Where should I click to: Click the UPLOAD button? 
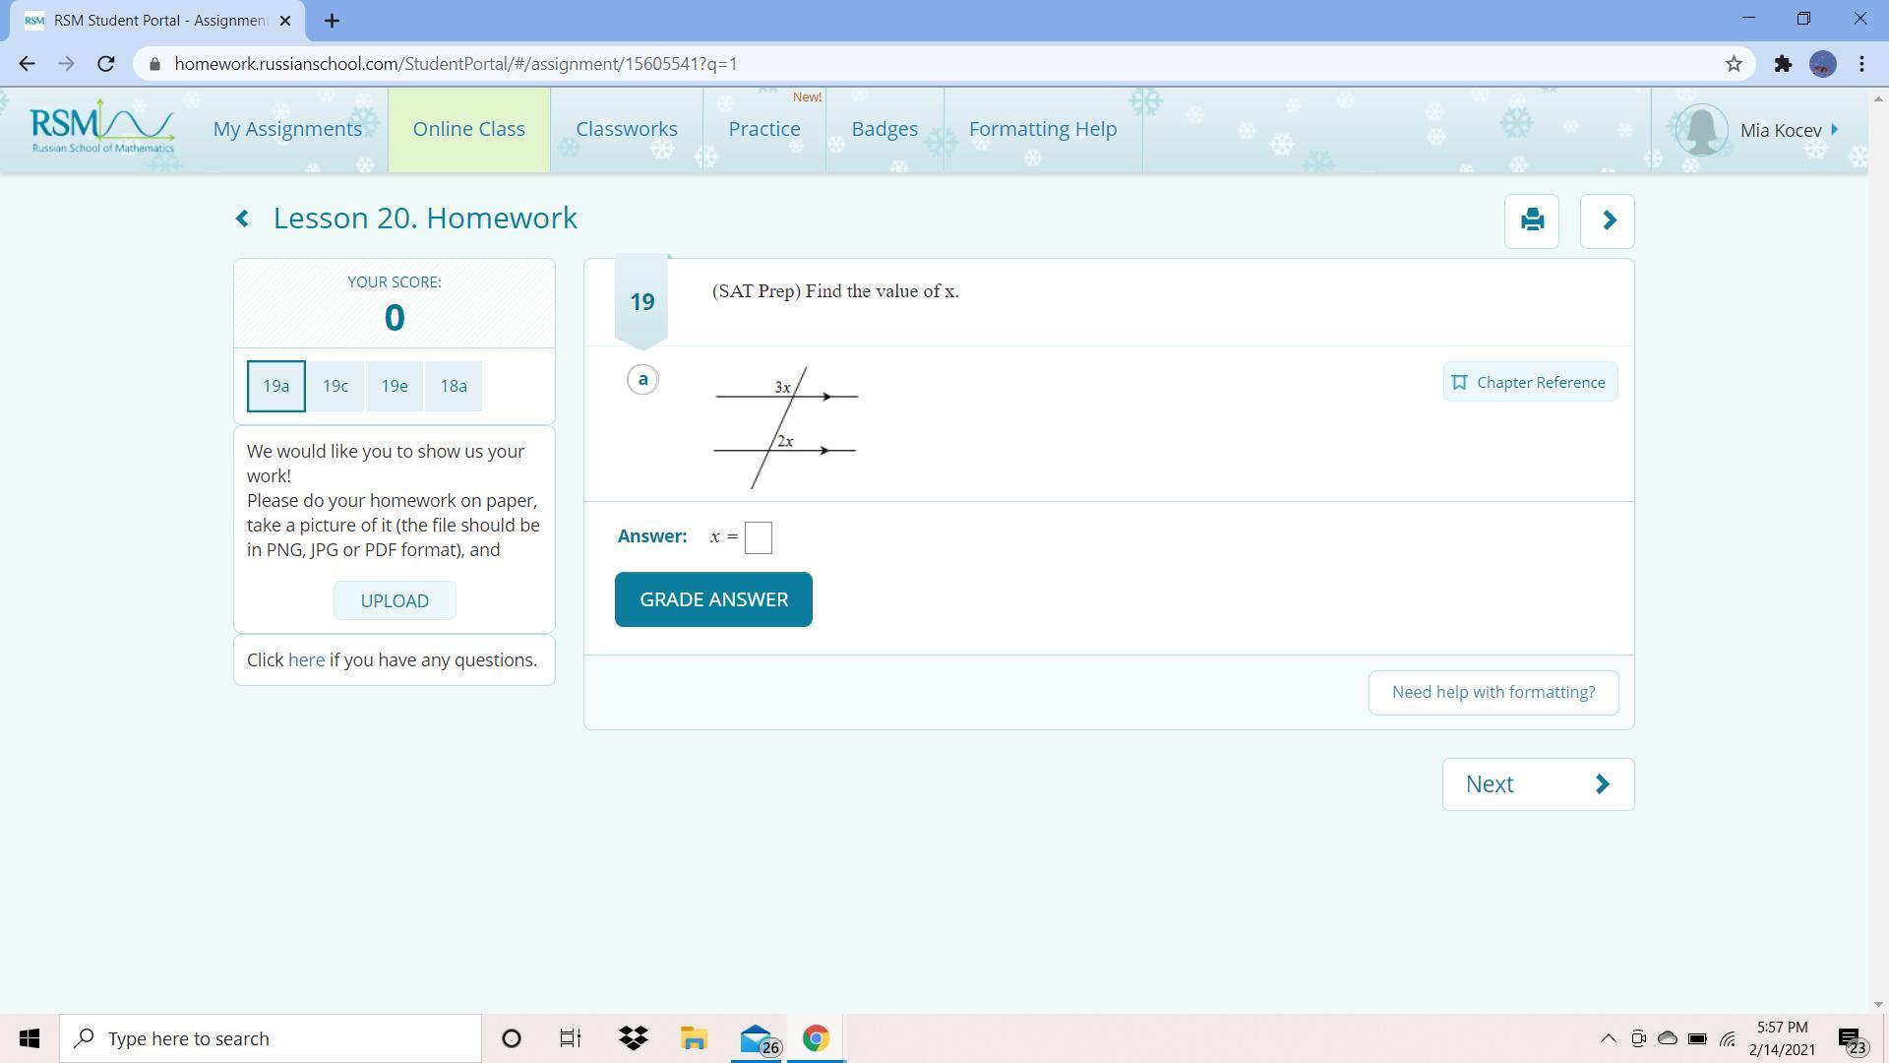[395, 600]
